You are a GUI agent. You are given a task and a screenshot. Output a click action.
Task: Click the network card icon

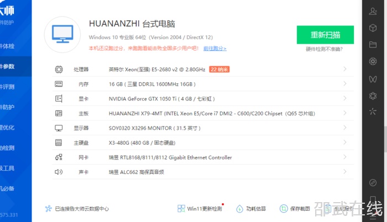[59, 157]
